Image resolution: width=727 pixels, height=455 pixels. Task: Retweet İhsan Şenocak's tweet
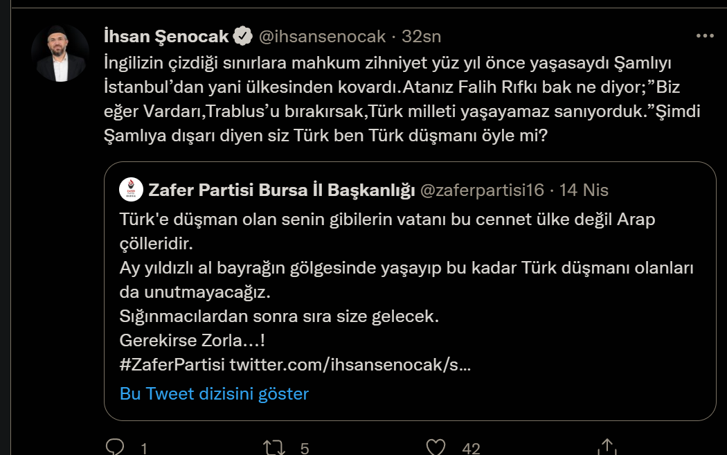(275, 447)
